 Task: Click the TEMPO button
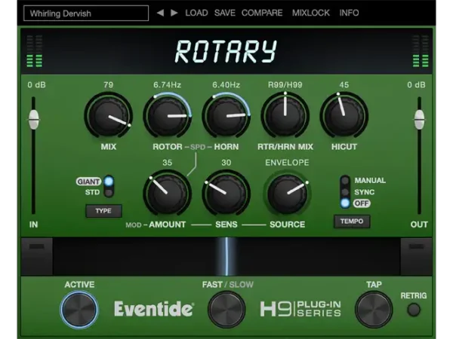(x=352, y=221)
